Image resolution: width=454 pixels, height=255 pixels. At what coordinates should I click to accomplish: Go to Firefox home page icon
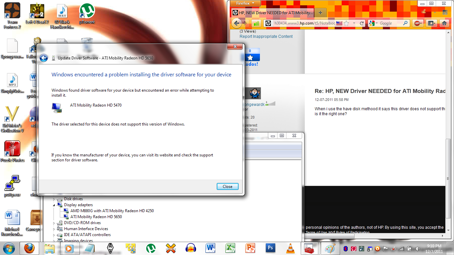coord(444,23)
